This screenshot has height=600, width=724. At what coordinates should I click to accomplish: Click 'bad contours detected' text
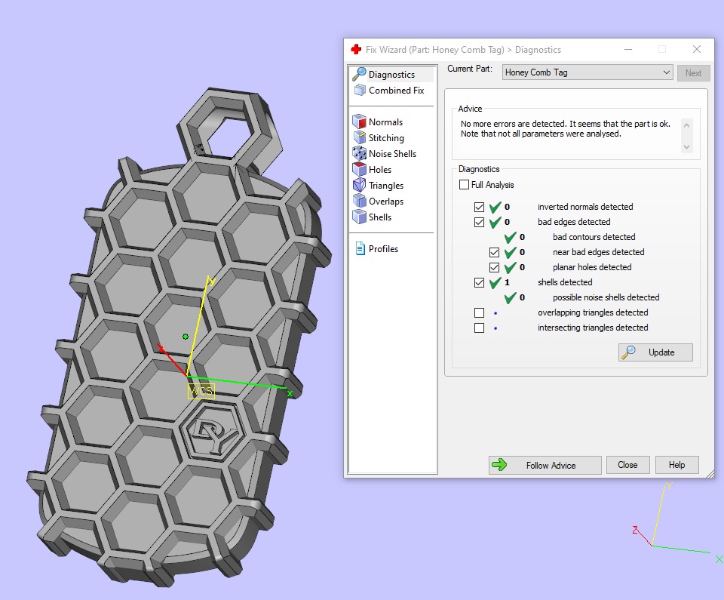(594, 237)
